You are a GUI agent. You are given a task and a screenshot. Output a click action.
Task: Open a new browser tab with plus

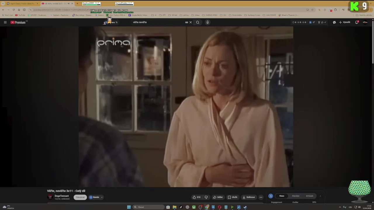77,3
